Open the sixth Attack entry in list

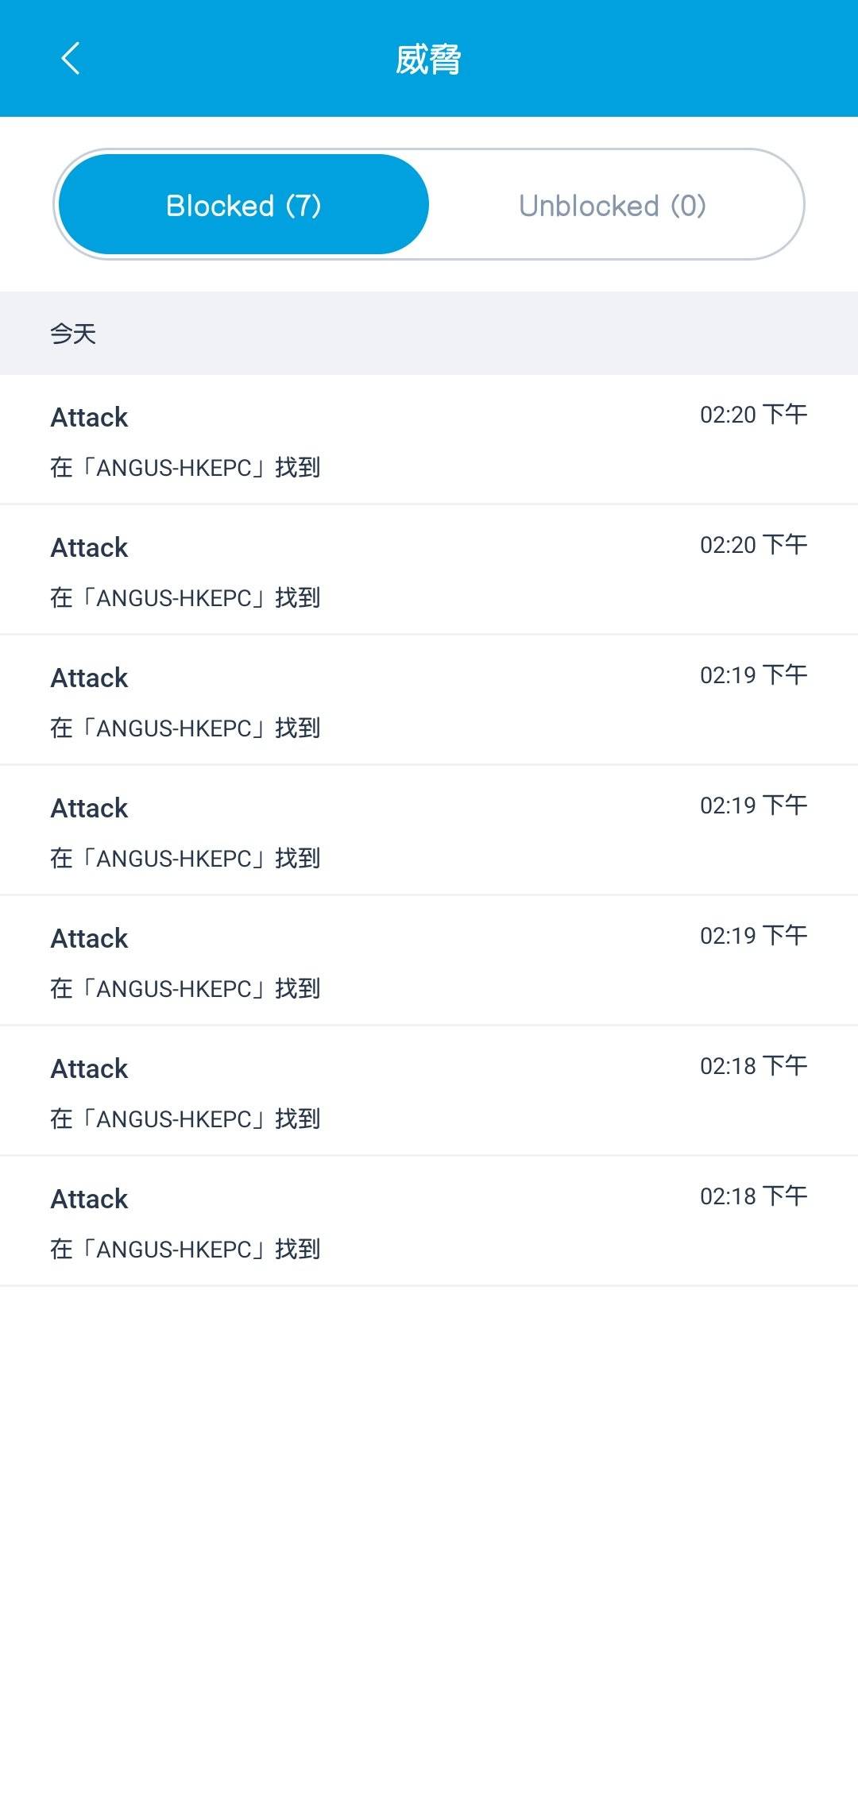pyautogui.click(x=429, y=1091)
